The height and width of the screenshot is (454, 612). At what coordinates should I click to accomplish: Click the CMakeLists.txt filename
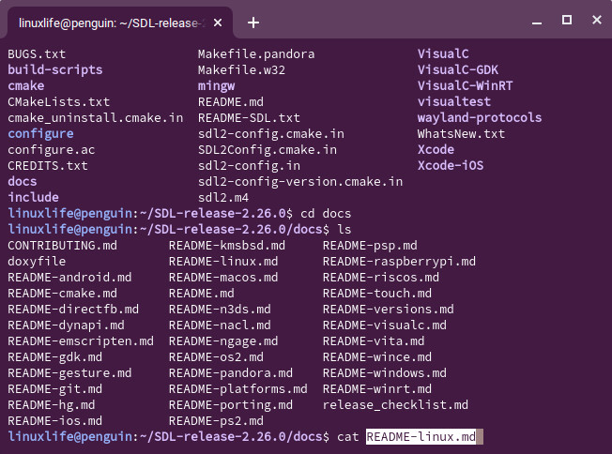tap(59, 101)
